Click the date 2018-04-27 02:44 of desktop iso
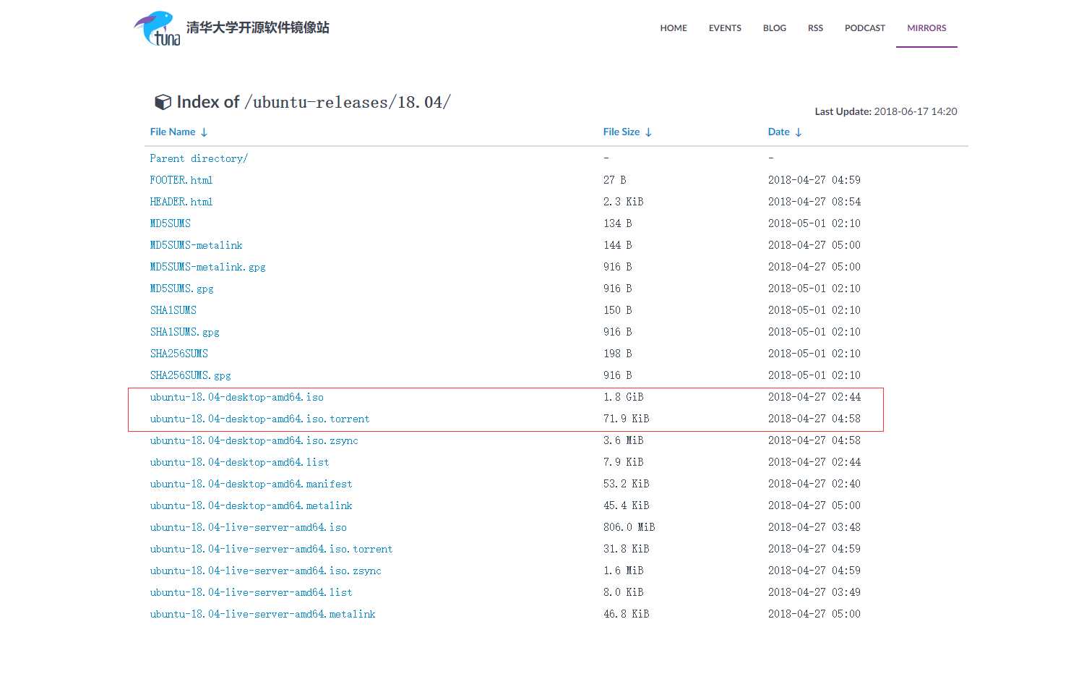This screenshot has height=687, width=1084. coord(814,397)
